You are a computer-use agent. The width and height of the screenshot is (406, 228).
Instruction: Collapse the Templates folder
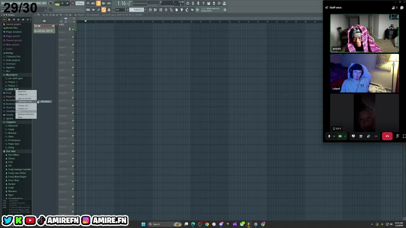click(10, 122)
